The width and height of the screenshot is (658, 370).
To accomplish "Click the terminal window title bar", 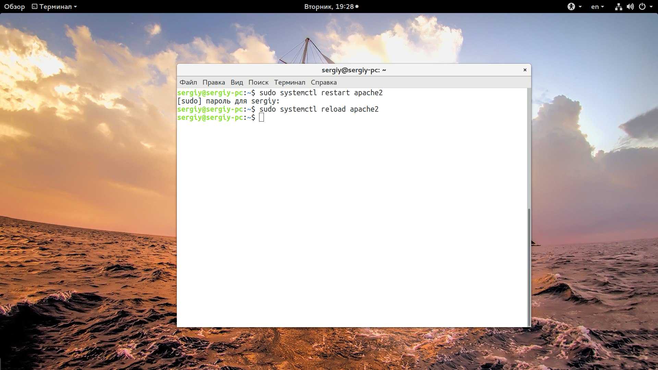I will pyautogui.click(x=353, y=70).
